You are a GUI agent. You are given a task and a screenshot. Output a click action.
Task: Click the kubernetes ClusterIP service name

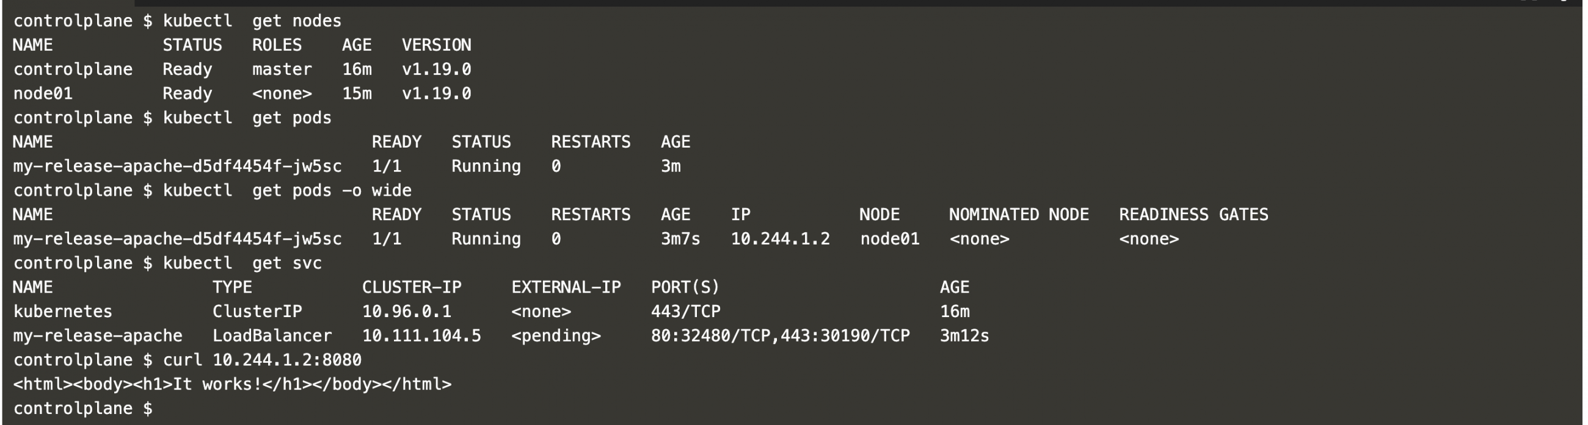tap(62, 312)
